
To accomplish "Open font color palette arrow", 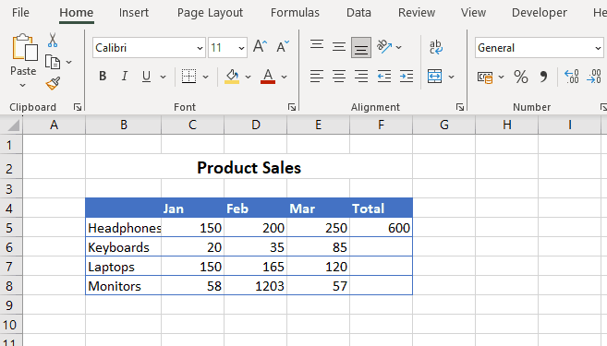I will [285, 77].
